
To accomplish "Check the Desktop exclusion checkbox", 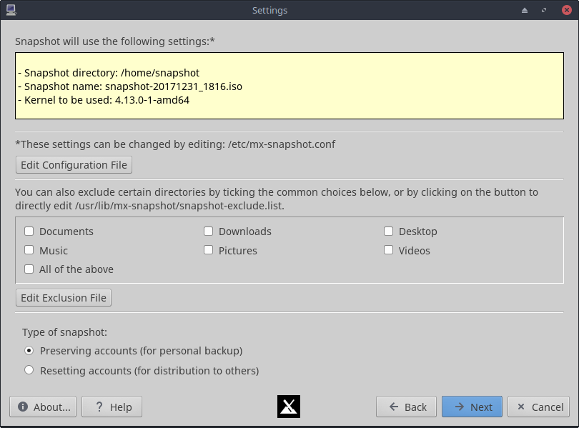I will coord(389,232).
